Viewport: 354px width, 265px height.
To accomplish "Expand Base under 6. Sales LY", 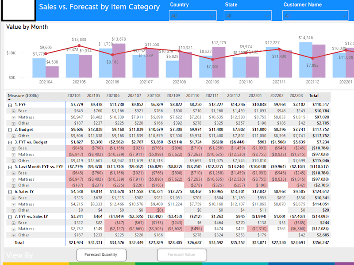I will click(14, 198).
